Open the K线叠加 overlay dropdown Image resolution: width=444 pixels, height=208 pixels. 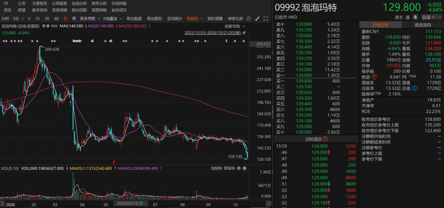tap(113, 19)
